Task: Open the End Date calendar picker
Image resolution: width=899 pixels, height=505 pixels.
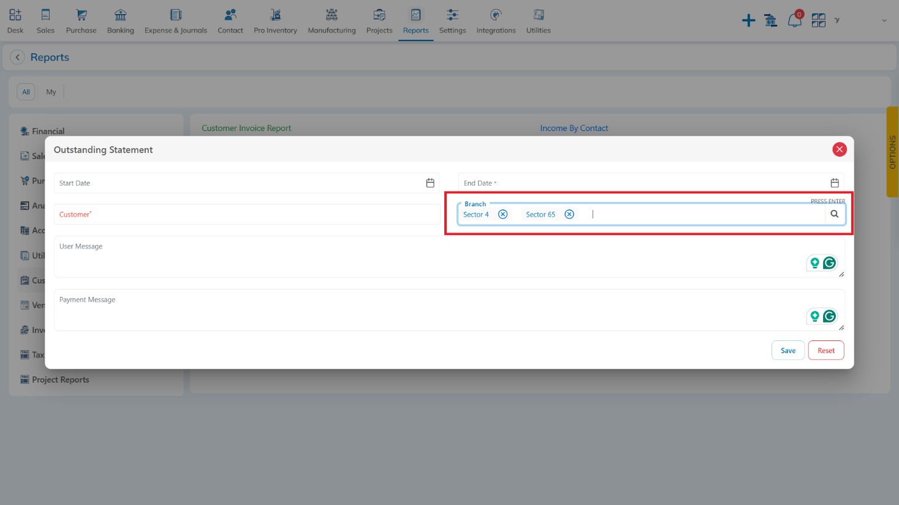Action: click(834, 183)
